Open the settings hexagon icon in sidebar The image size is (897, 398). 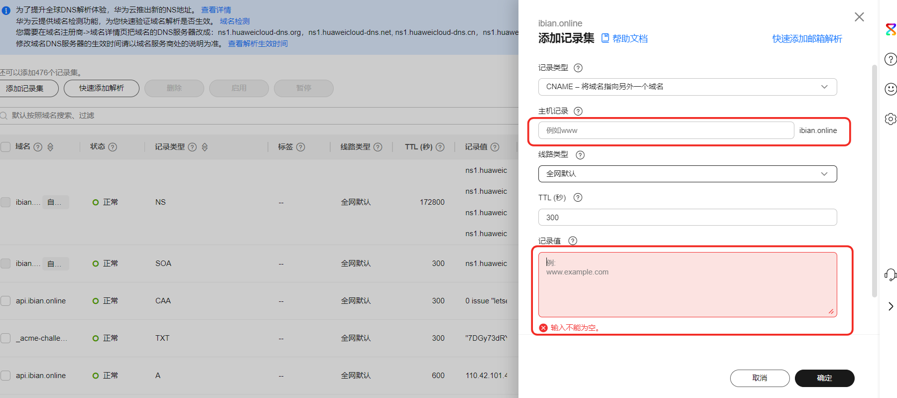891,119
